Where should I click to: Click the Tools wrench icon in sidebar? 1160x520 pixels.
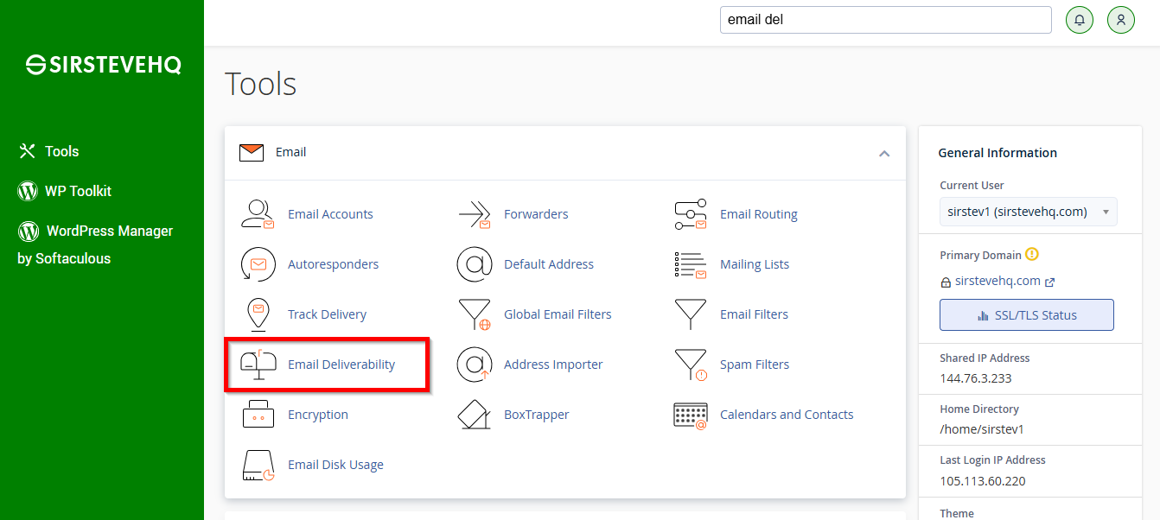tap(27, 151)
